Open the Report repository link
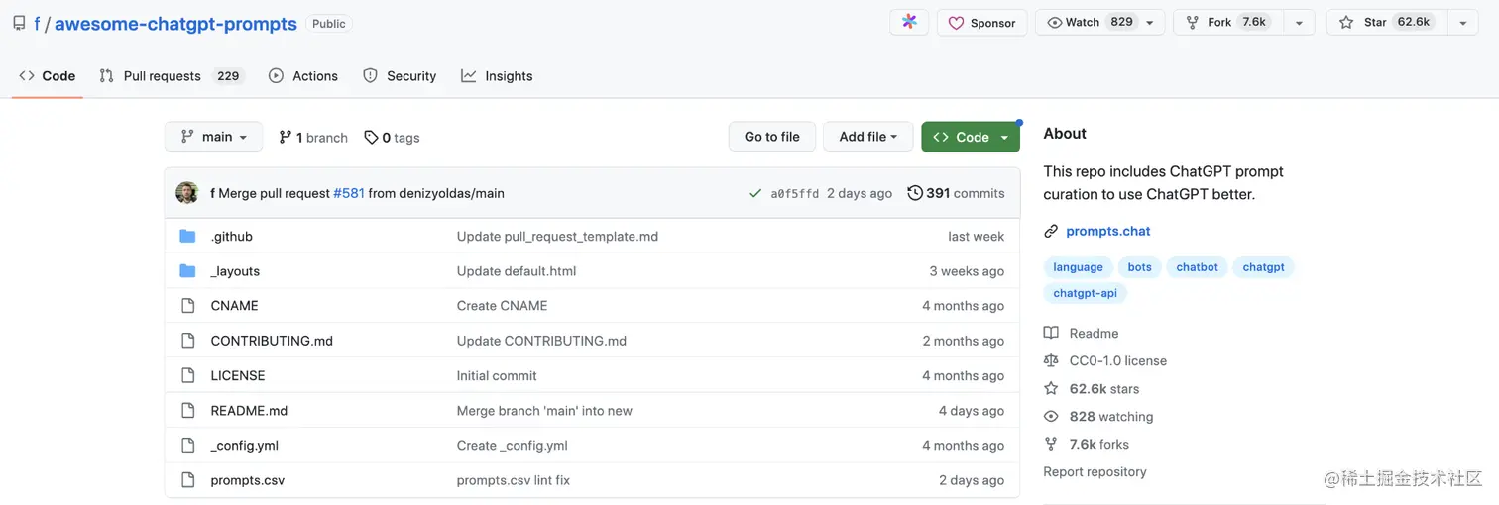The image size is (1499, 505). pyautogui.click(x=1095, y=472)
